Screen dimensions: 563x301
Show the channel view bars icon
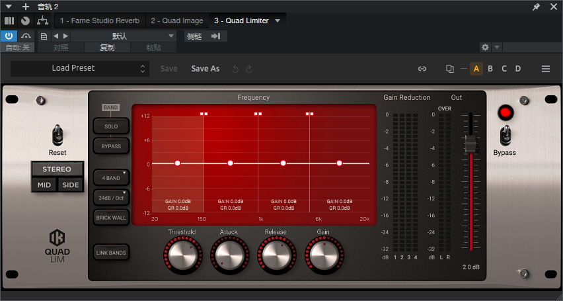9,21
